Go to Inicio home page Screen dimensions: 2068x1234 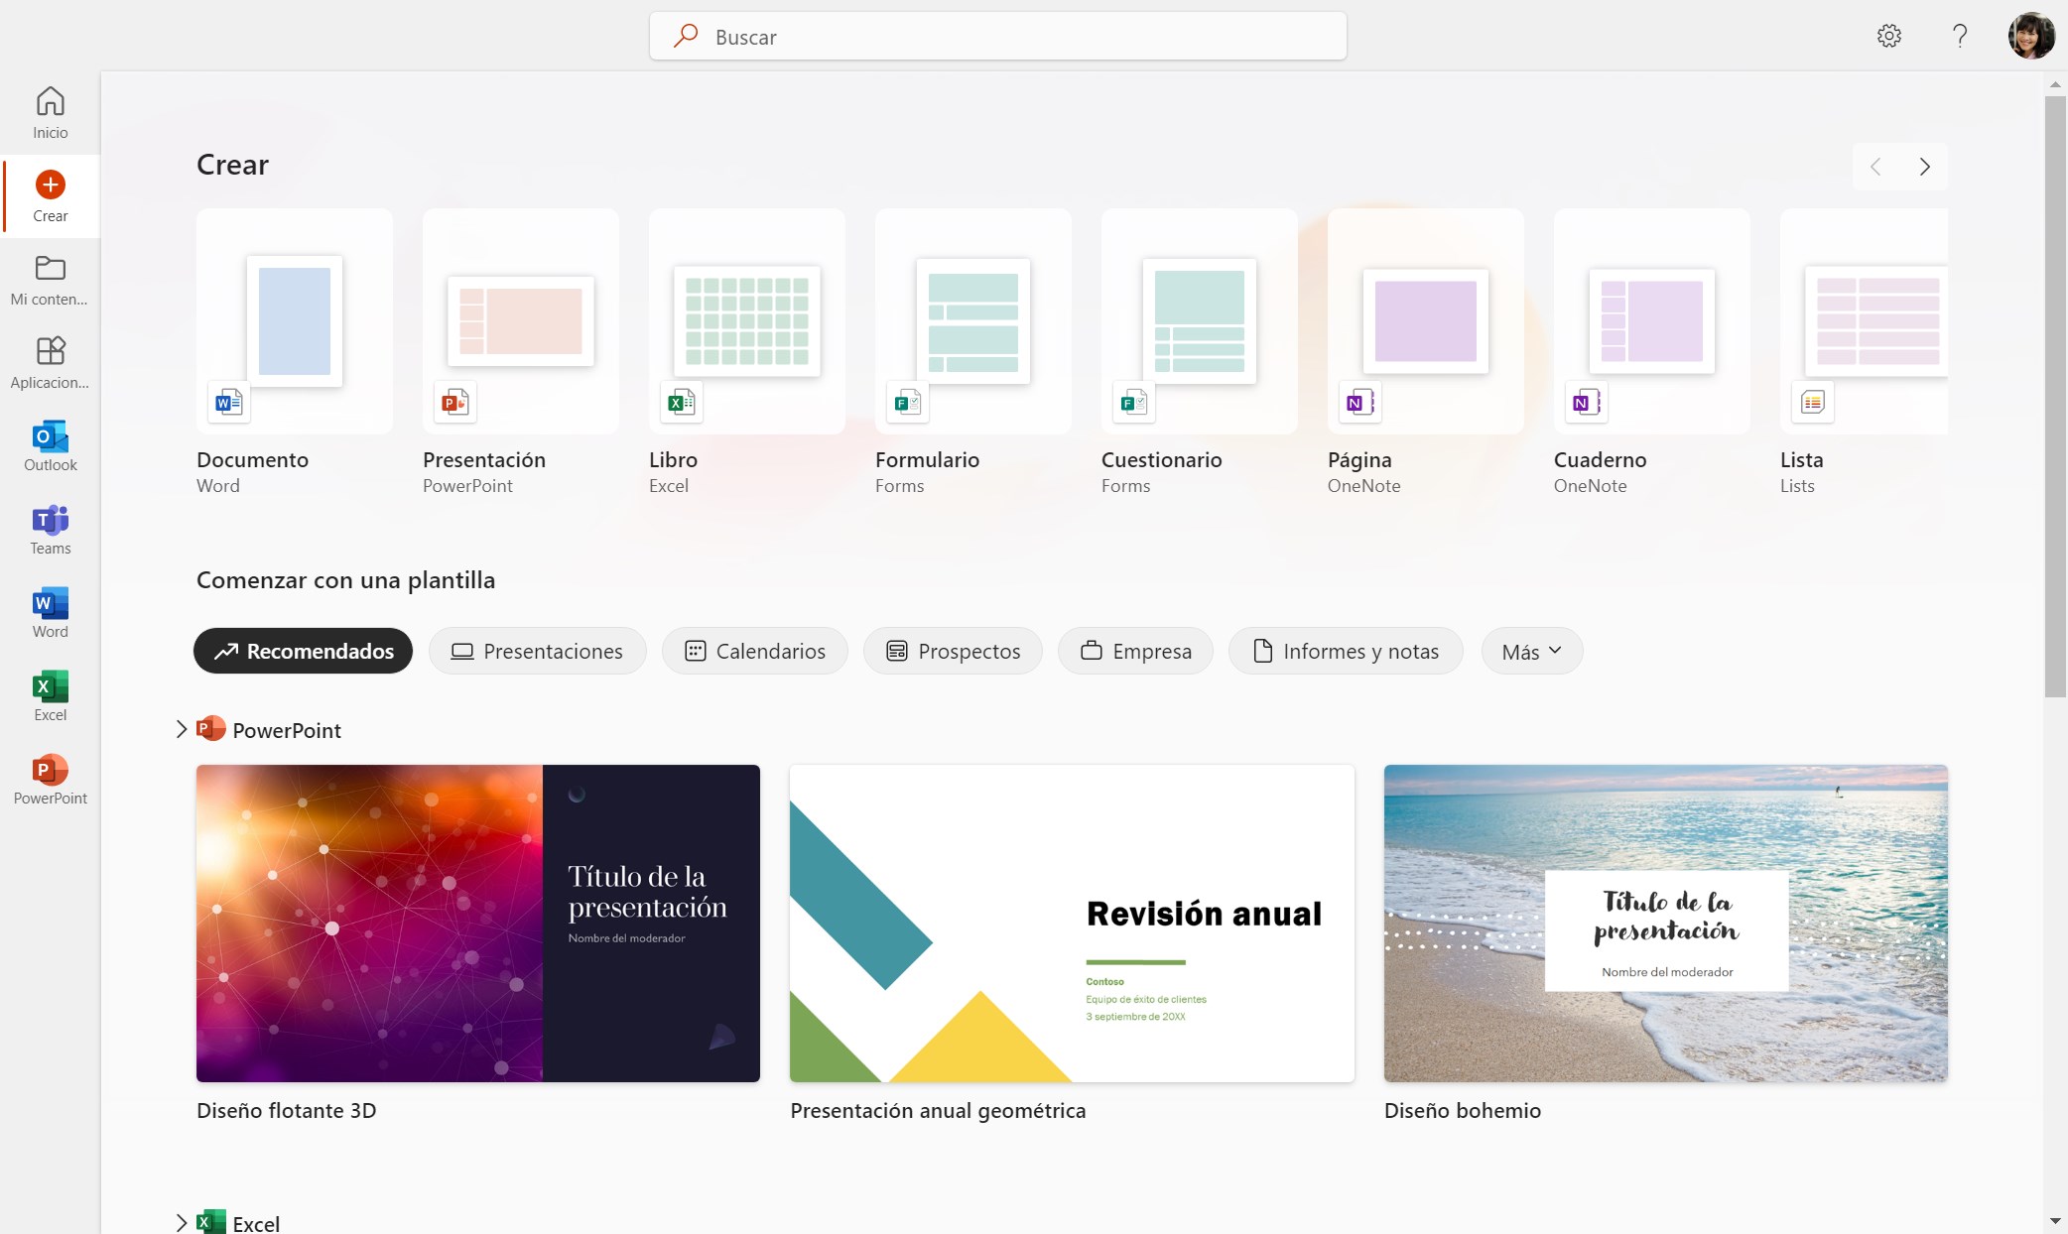[x=49, y=111]
